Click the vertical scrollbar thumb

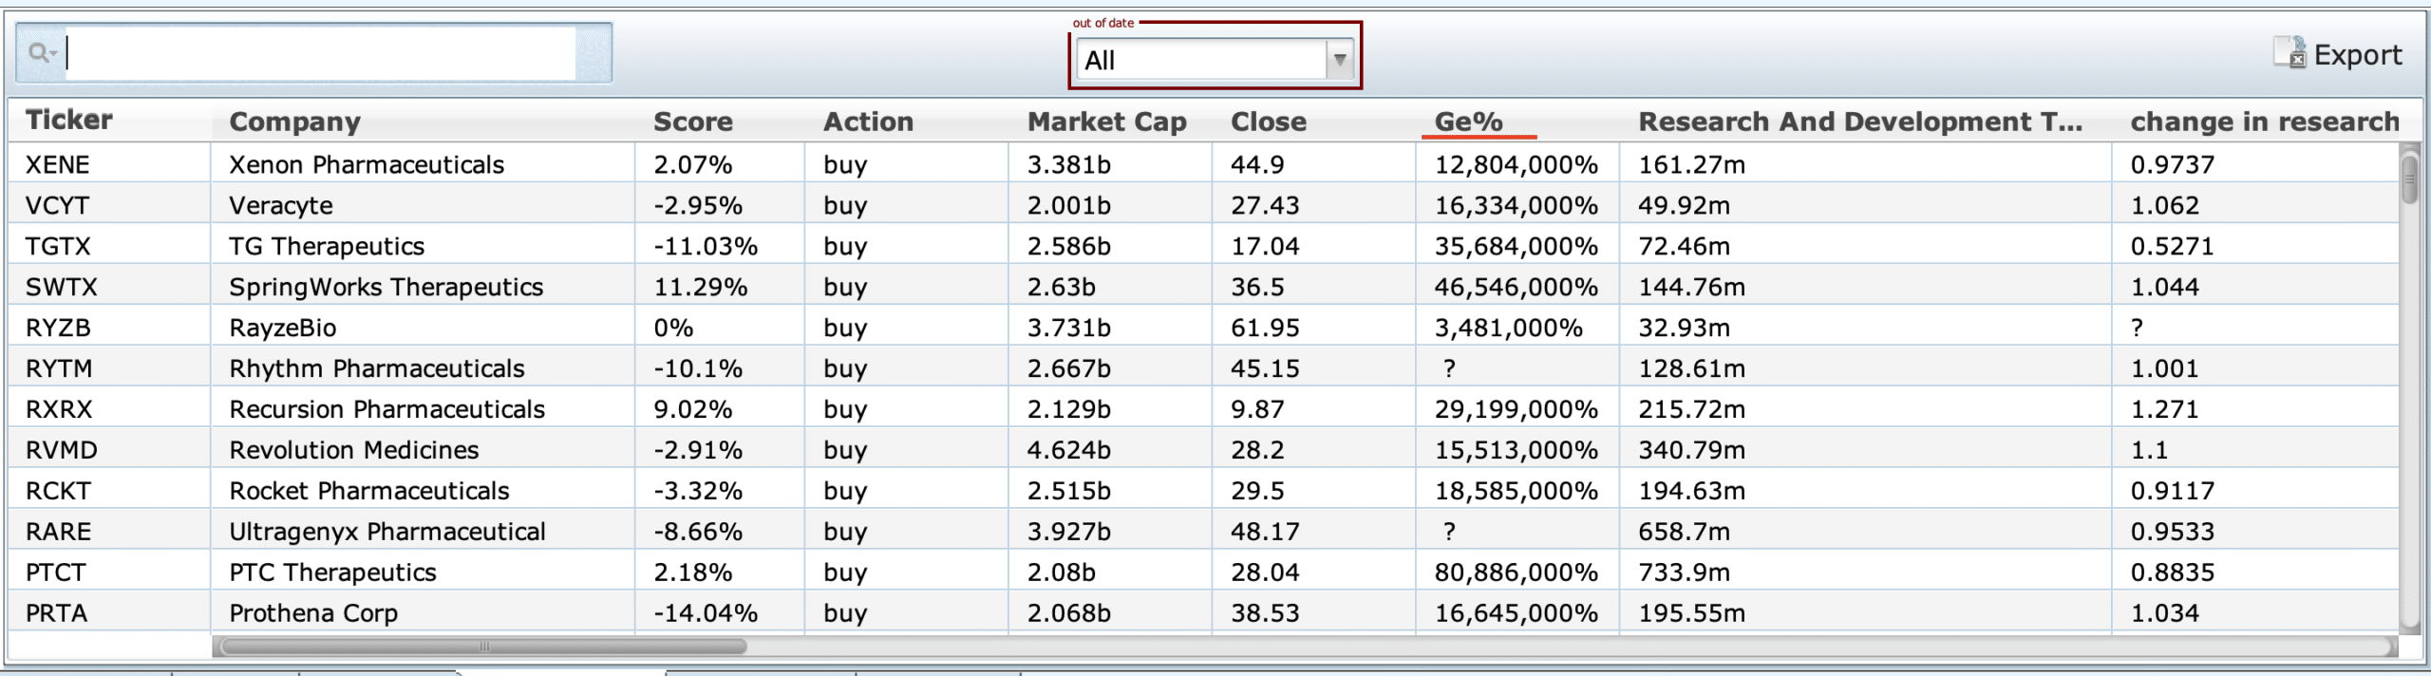pos(2409,178)
